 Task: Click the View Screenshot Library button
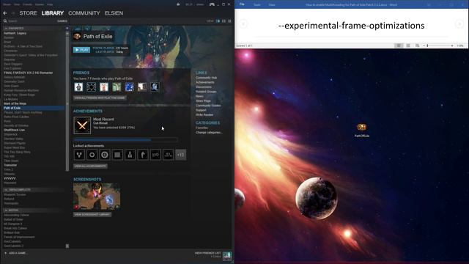pyautogui.click(x=92, y=215)
